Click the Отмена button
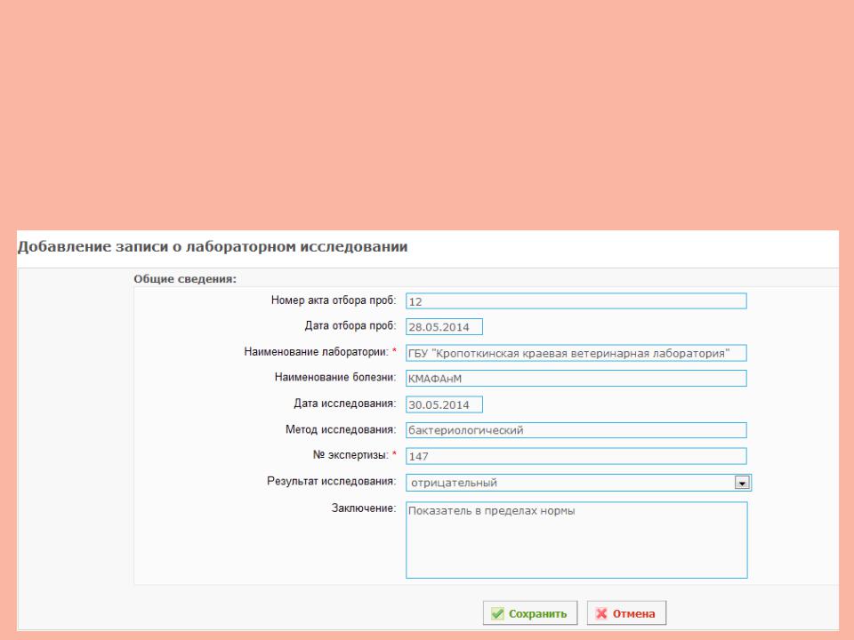This screenshot has width=854, height=640. click(x=626, y=613)
